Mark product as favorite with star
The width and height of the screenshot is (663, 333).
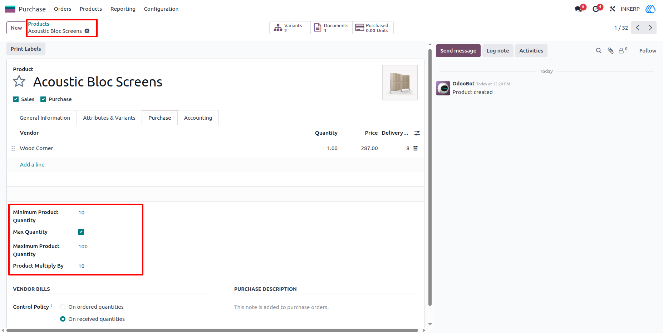19,81
